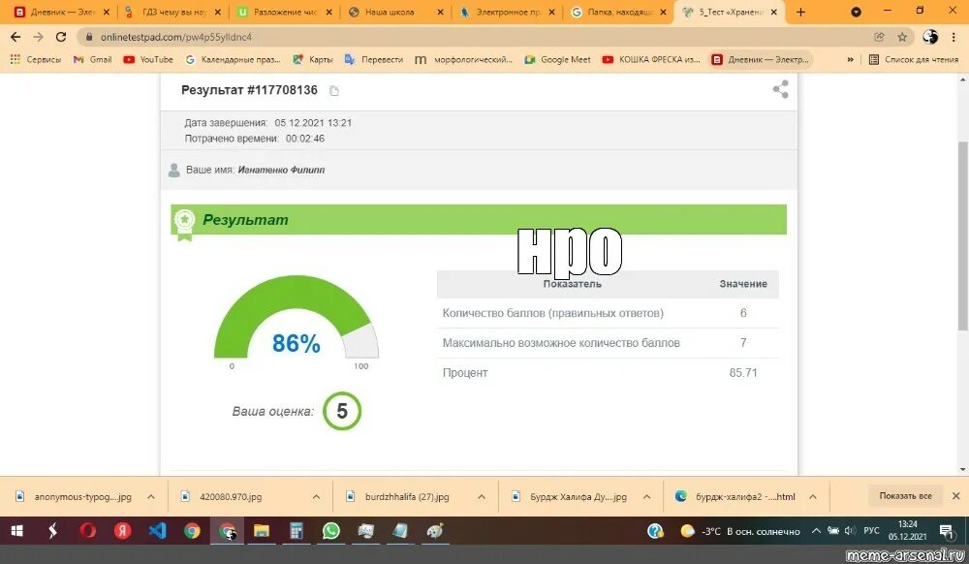Open Opera browser from taskbar
969x564 pixels.
(x=88, y=531)
